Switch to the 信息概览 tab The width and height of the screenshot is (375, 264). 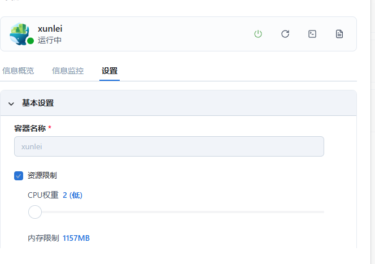click(x=18, y=71)
